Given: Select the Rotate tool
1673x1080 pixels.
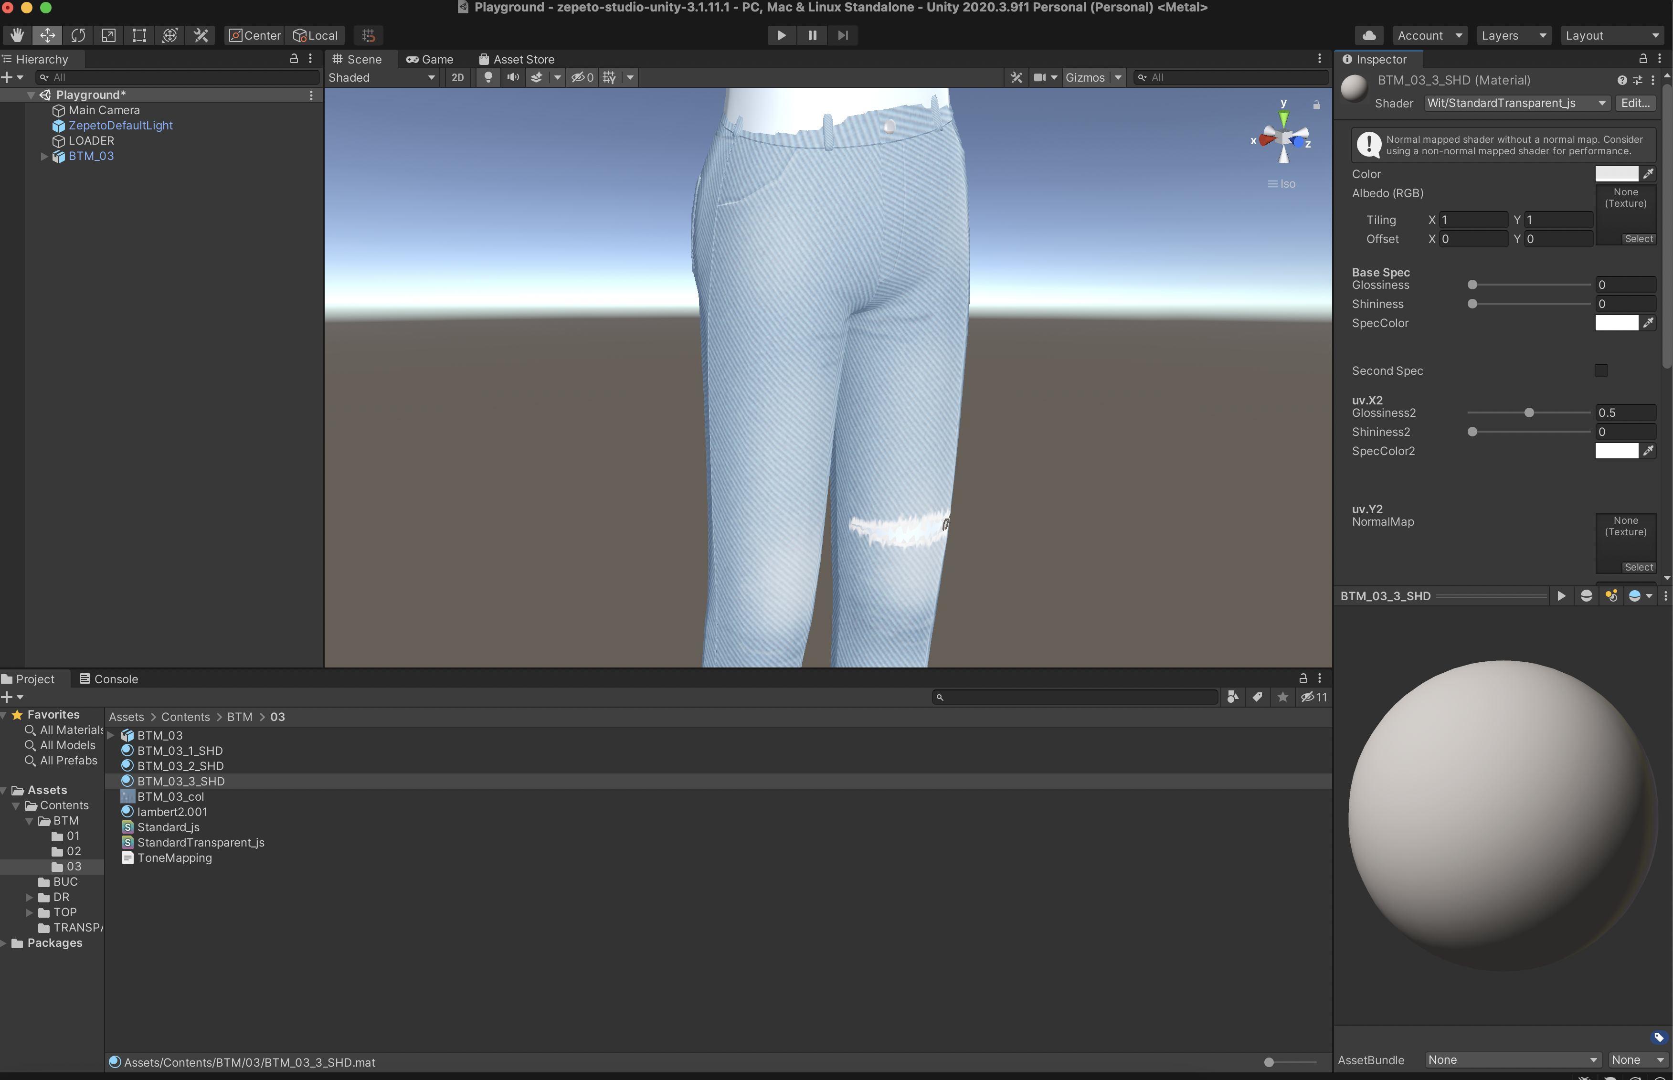Looking at the screenshot, I should tap(78, 35).
